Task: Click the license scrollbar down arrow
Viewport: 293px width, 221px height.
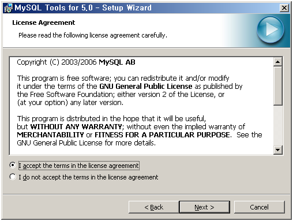Action: (x=278, y=150)
